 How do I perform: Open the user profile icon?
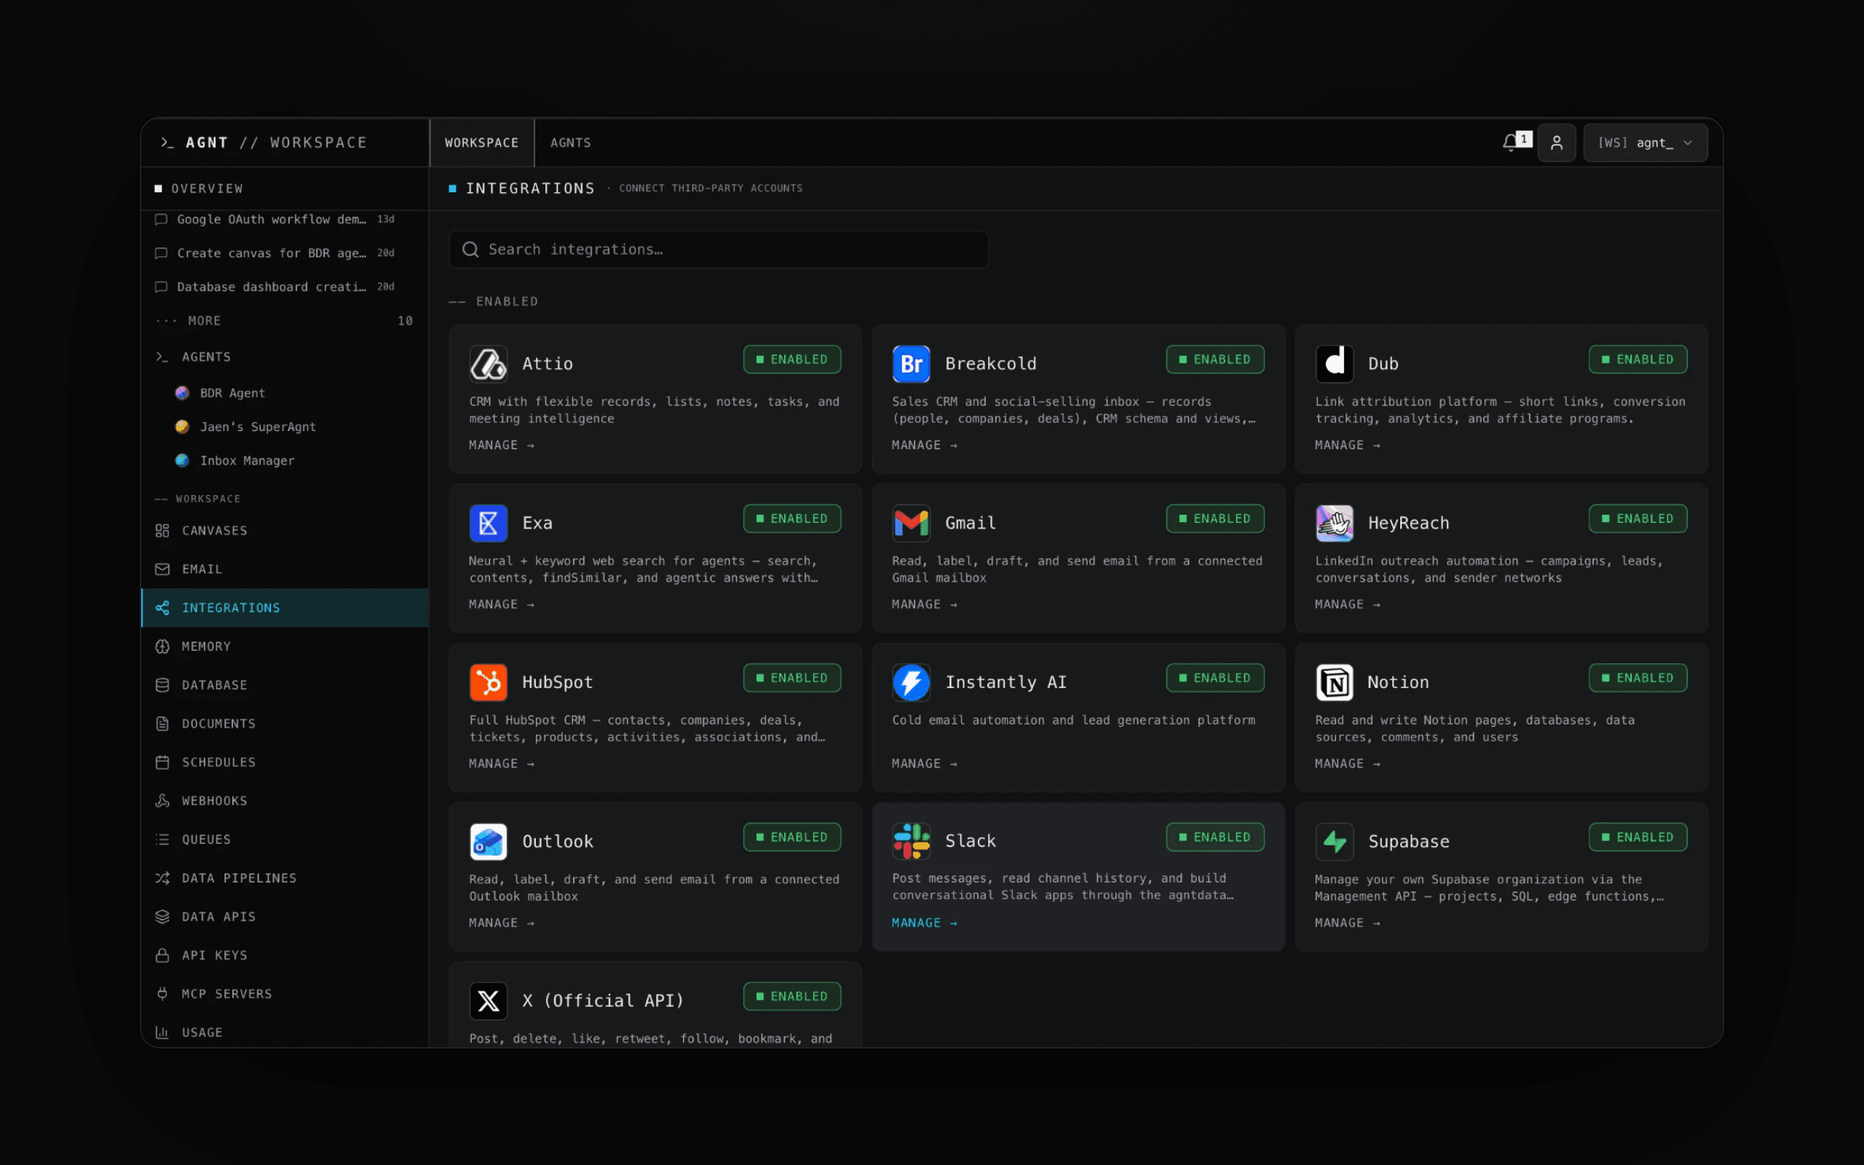tap(1557, 143)
